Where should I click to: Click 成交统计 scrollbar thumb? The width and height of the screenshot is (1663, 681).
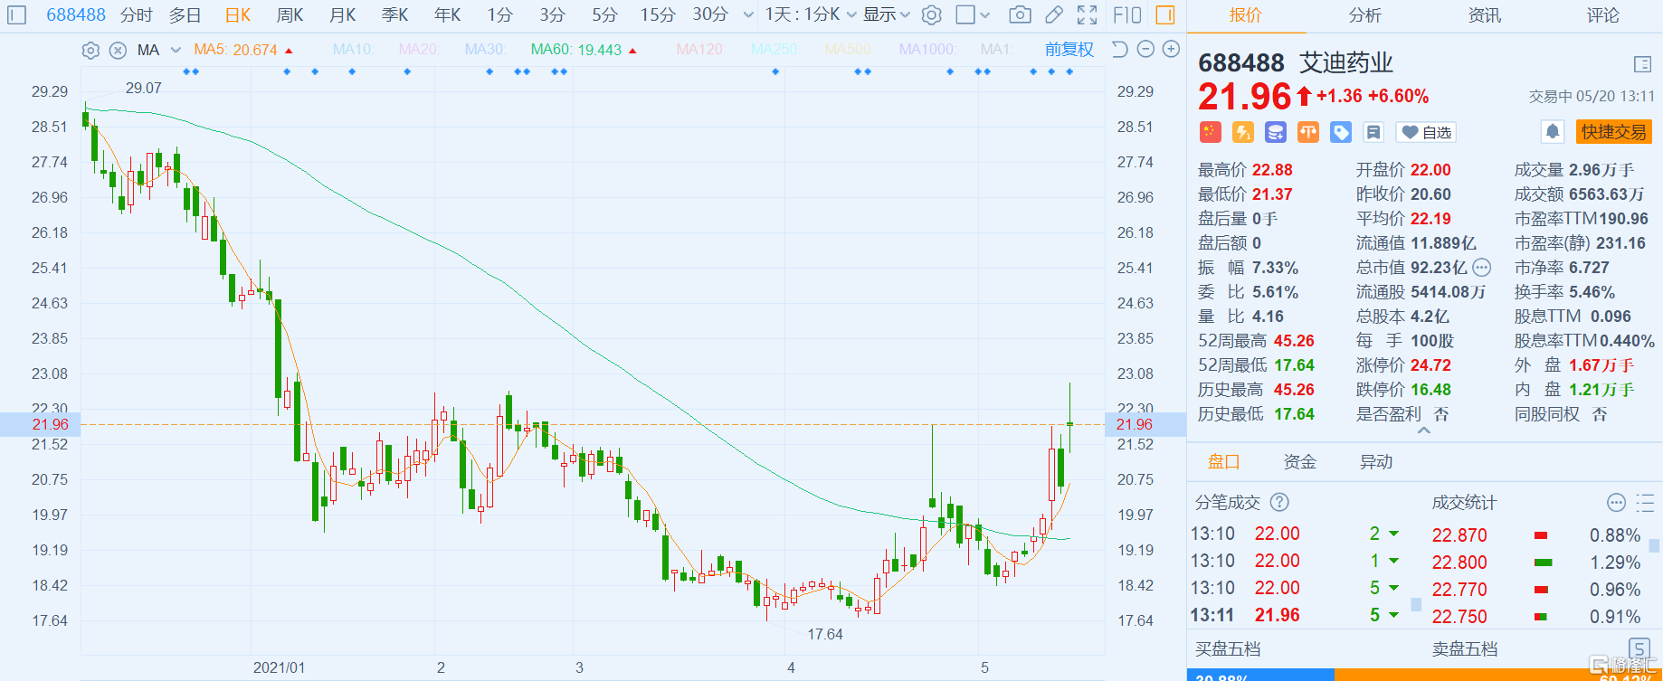point(1655,545)
